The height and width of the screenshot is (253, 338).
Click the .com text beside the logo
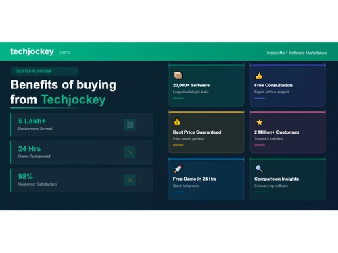coord(64,53)
